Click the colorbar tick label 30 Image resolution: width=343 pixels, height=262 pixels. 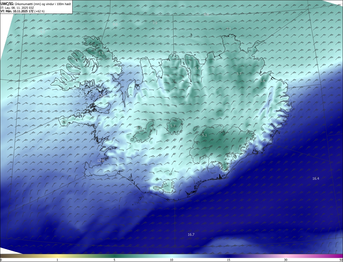click(x=286, y=260)
